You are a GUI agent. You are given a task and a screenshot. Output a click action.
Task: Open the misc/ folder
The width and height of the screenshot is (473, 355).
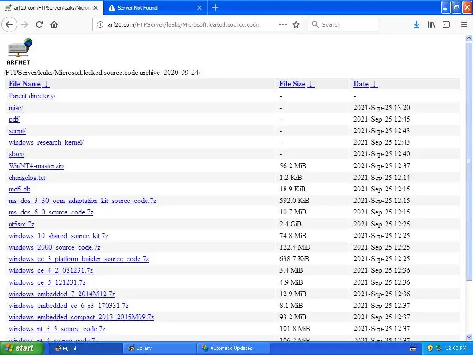[16, 108]
